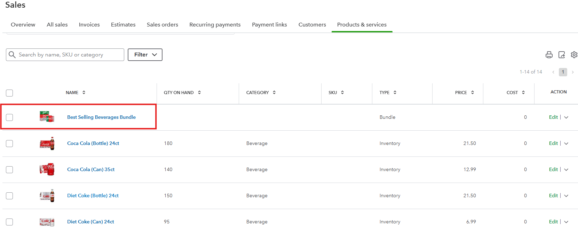Screen dimensions: 578x230
Task: Click the ACTION column header
Action: (559, 92)
